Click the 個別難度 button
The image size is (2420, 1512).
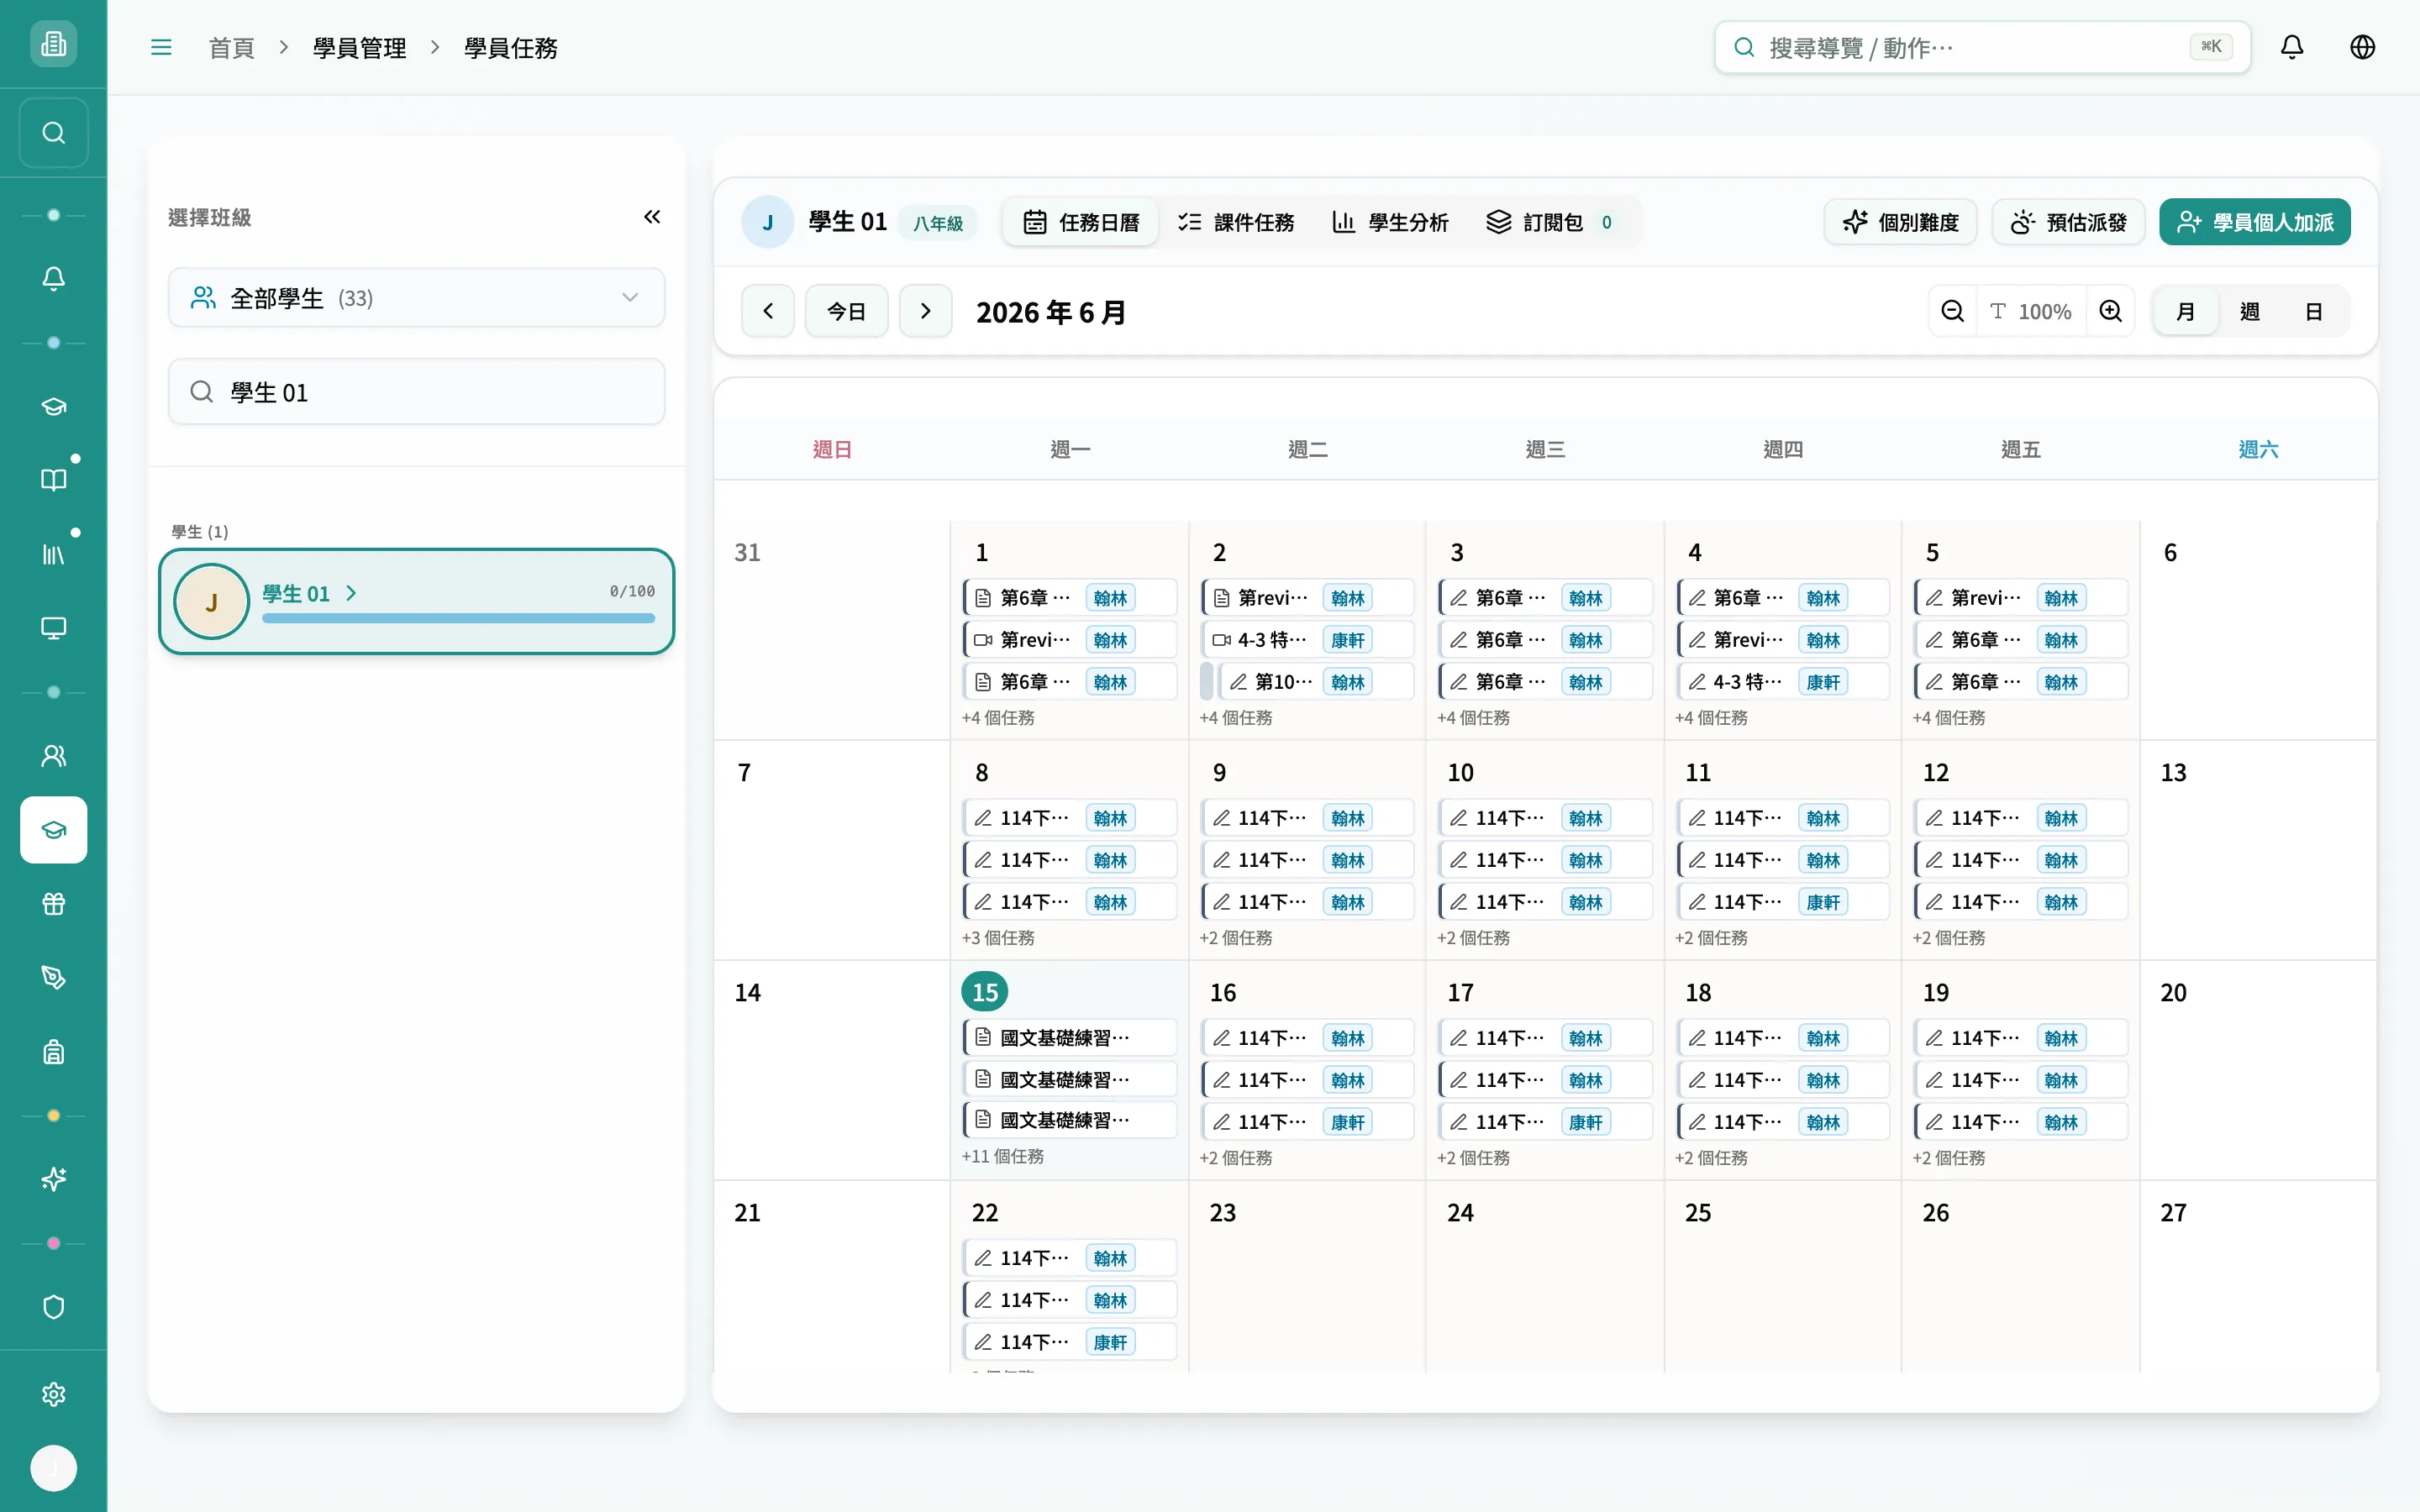(x=1900, y=222)
